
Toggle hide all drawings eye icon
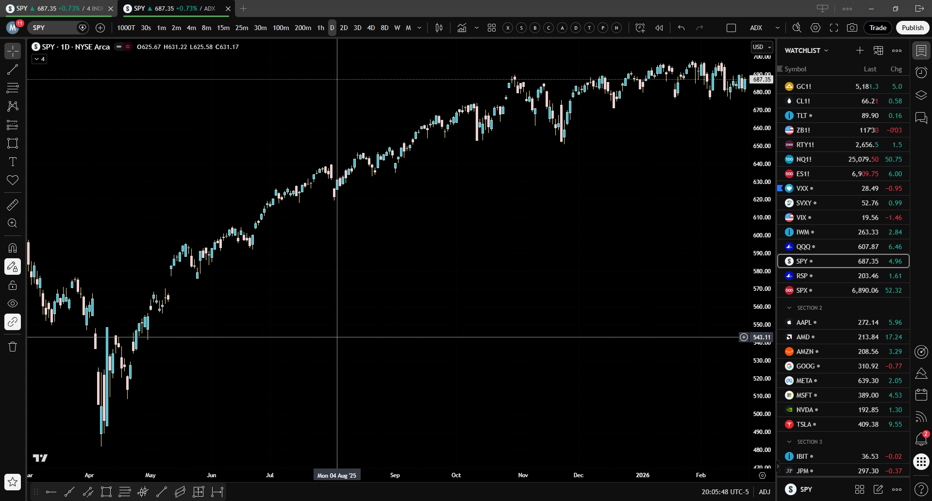(13, 303)
